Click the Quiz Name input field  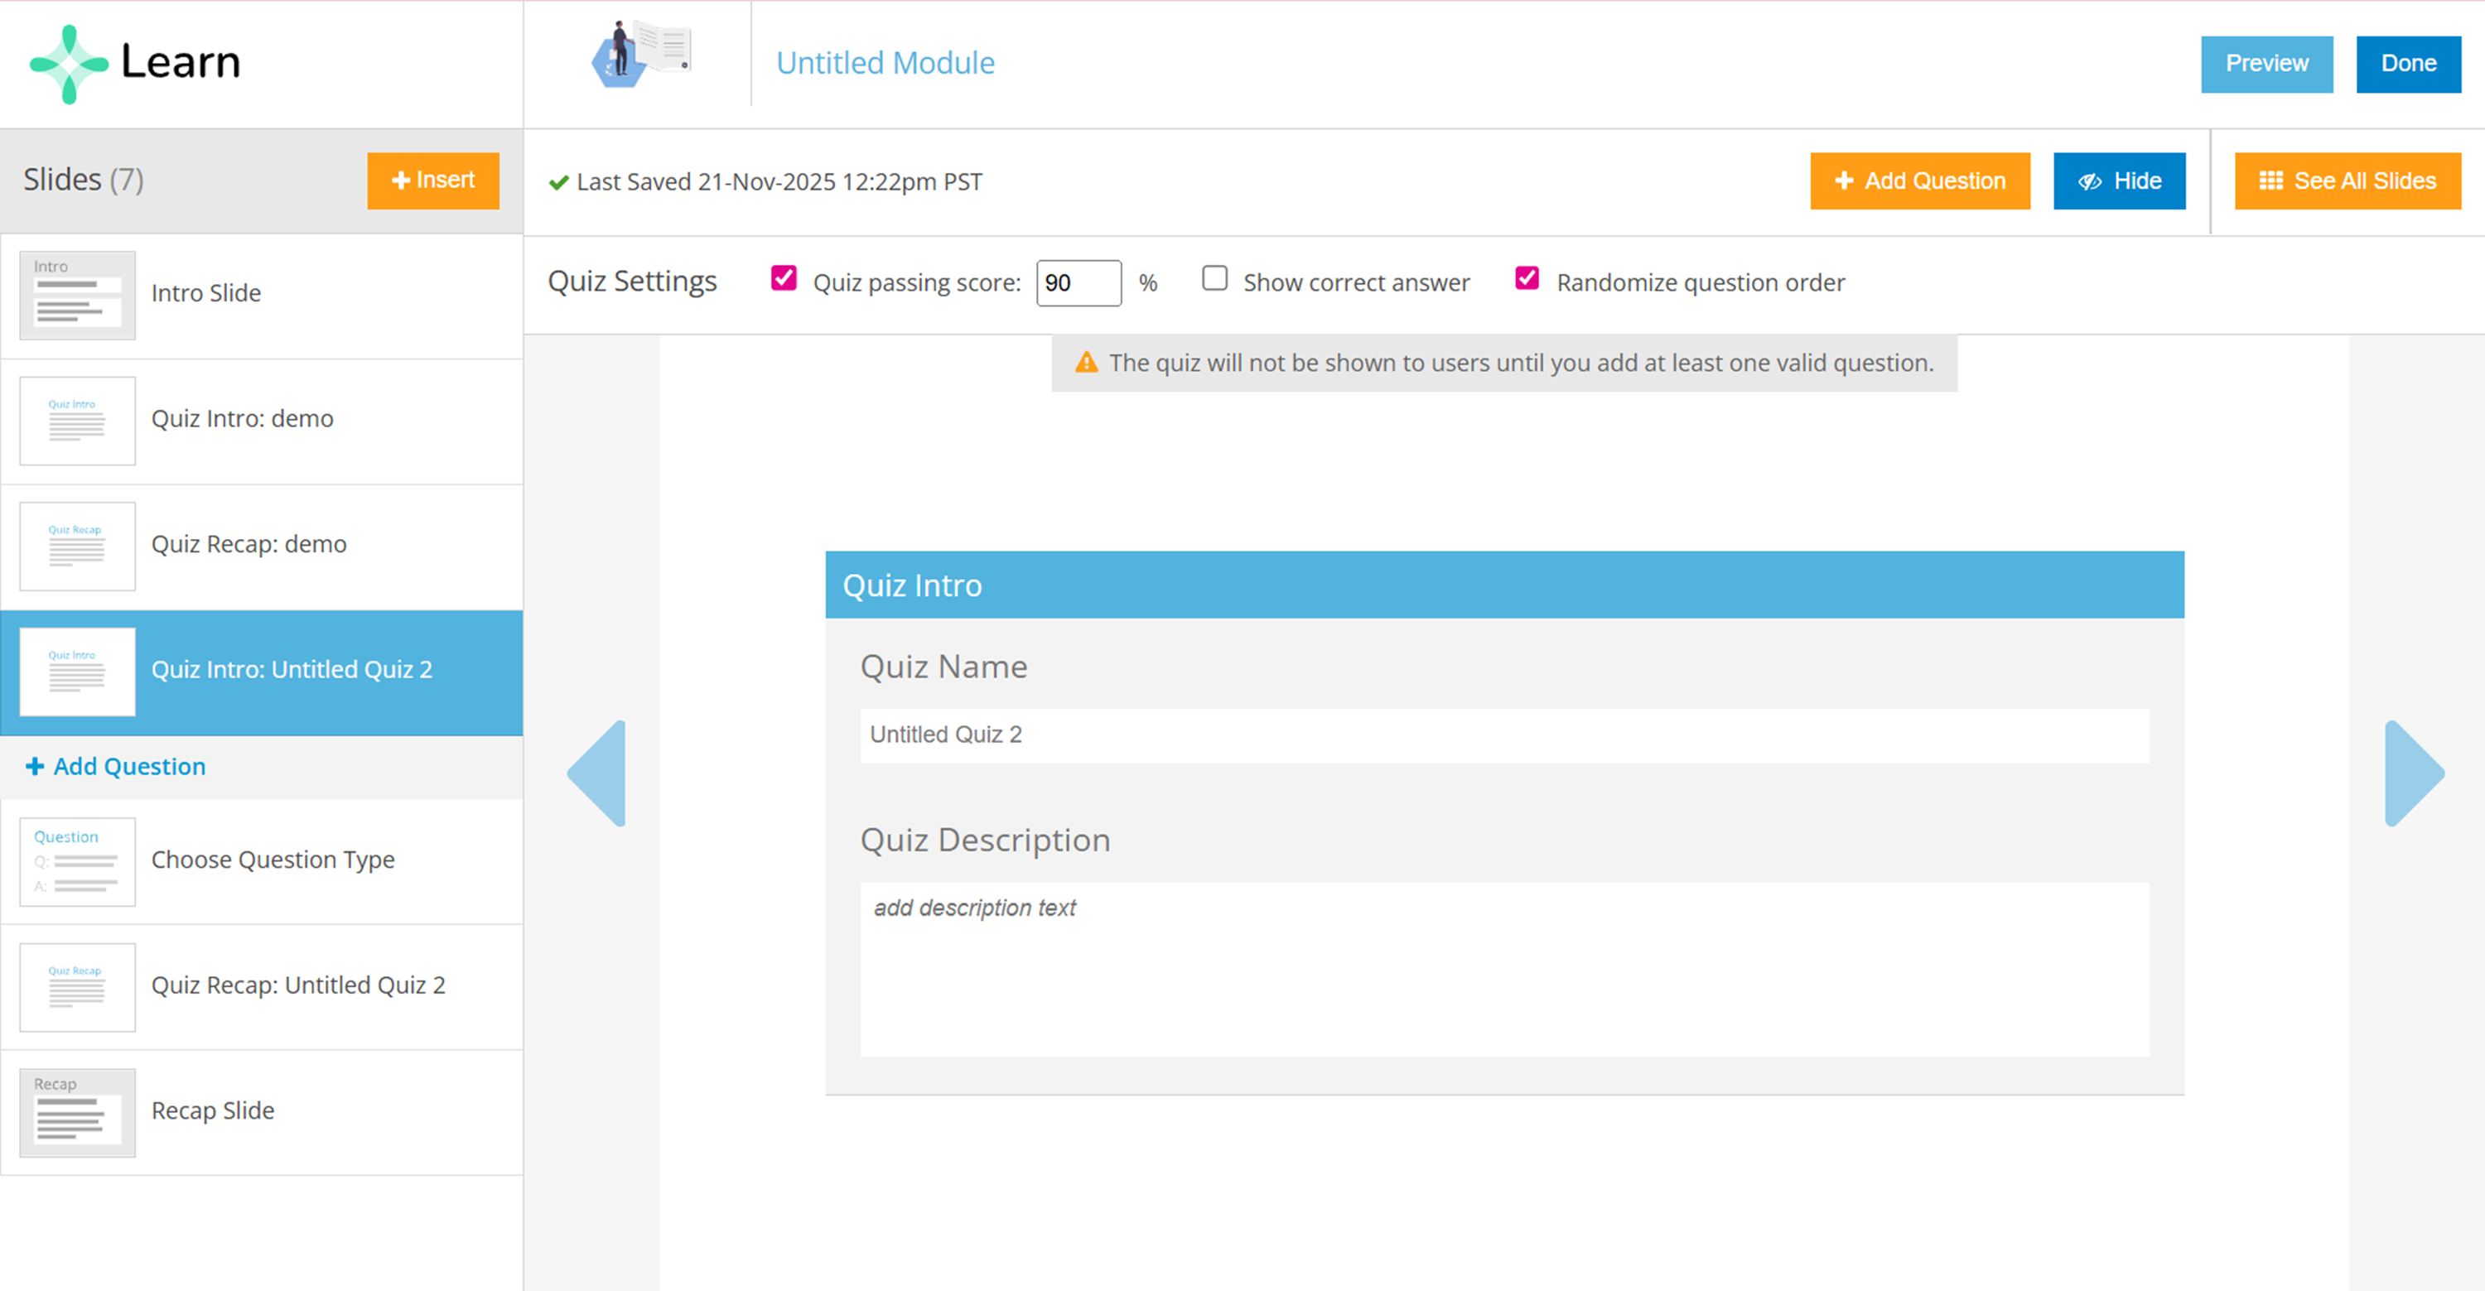[x=1504, y=735]
